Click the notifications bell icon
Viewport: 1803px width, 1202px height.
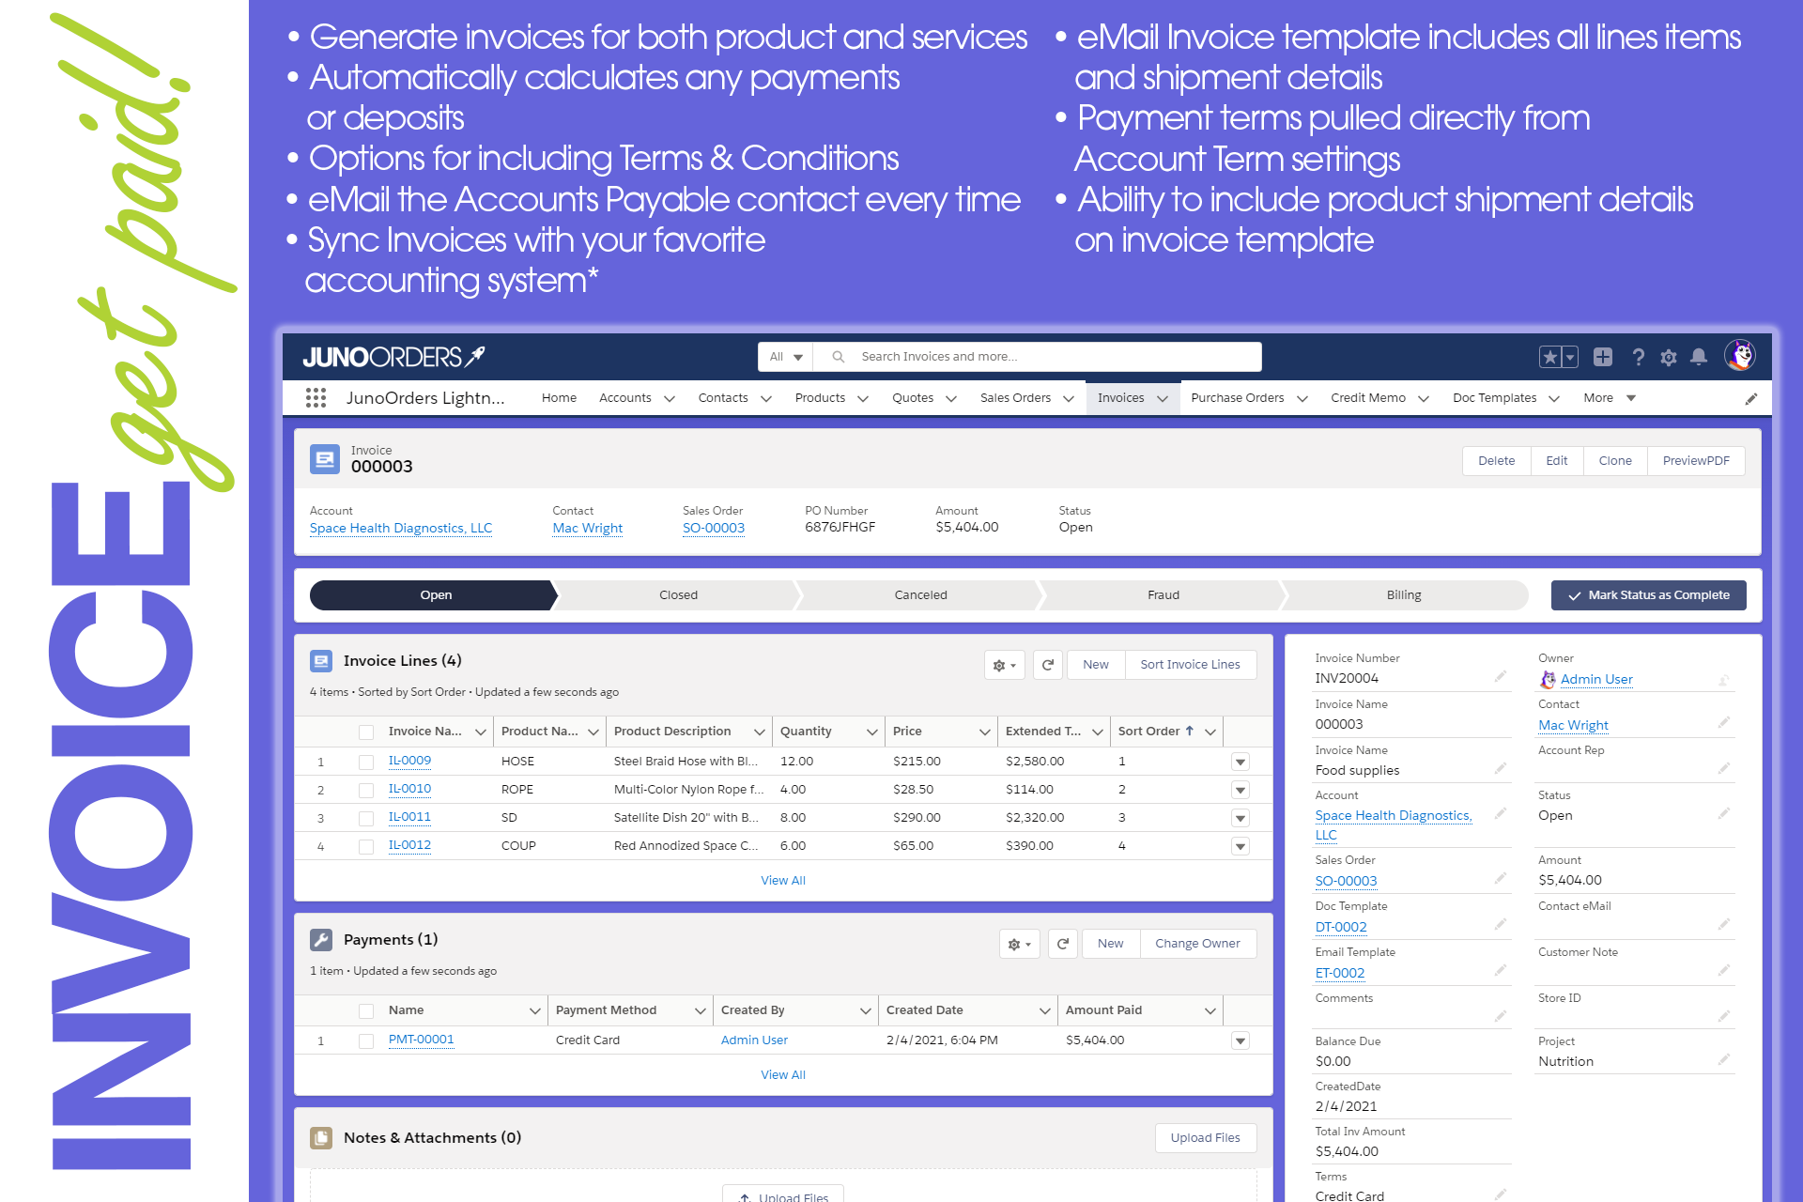(x=1698, y=357)
